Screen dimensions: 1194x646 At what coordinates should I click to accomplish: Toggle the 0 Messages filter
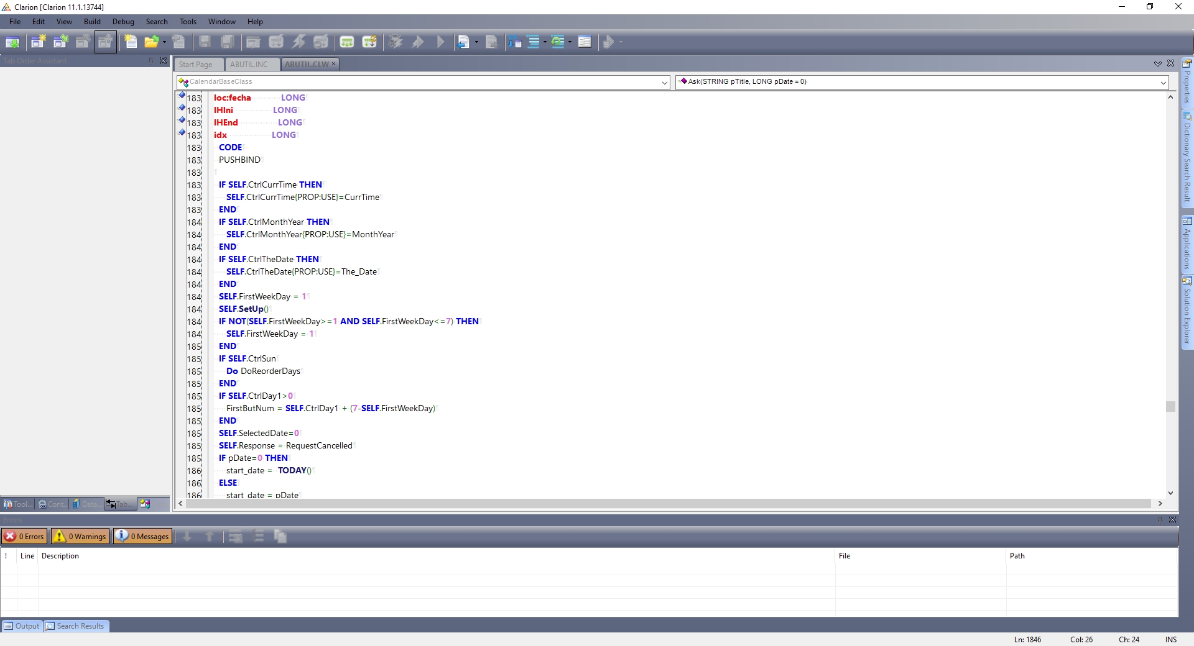tap(142, 536)
